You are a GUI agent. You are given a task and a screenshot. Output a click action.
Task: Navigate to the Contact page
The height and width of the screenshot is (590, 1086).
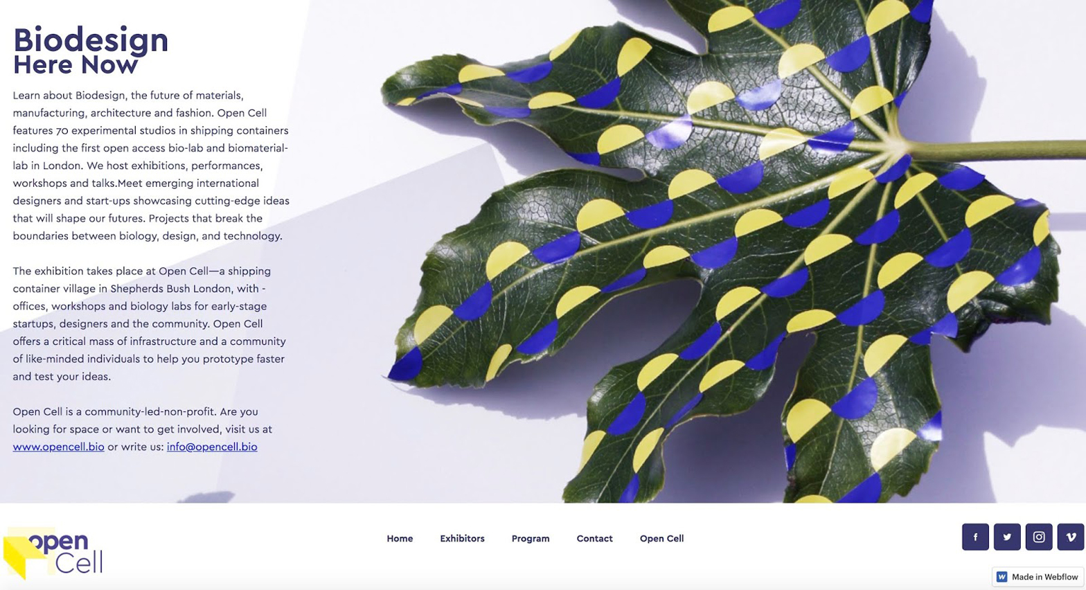coord(594,538)
